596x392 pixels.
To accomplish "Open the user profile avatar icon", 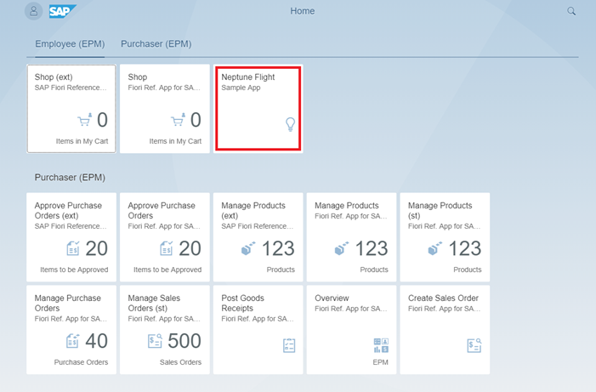I will tap(33, 11).
